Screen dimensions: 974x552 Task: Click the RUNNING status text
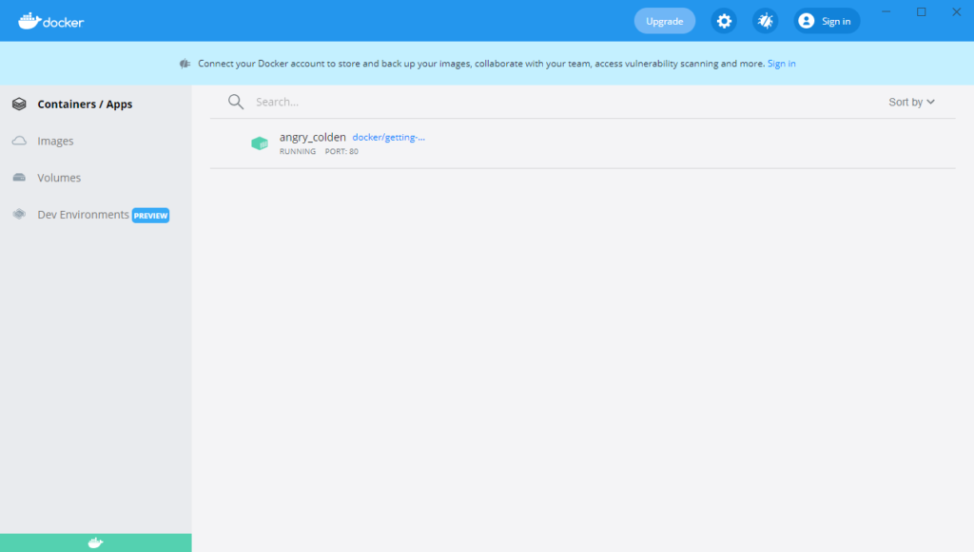(x=298, y=151)
